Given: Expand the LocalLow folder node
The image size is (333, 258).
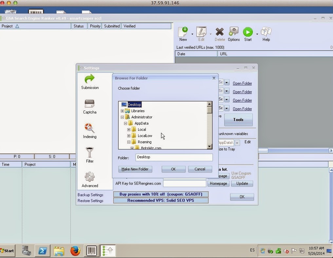Looking at the screenshot, I should pos(129,136).
